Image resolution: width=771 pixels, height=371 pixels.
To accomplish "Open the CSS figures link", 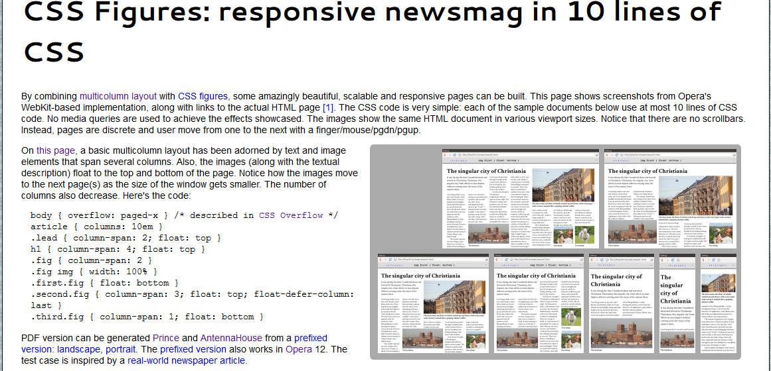I will (203, 96).
